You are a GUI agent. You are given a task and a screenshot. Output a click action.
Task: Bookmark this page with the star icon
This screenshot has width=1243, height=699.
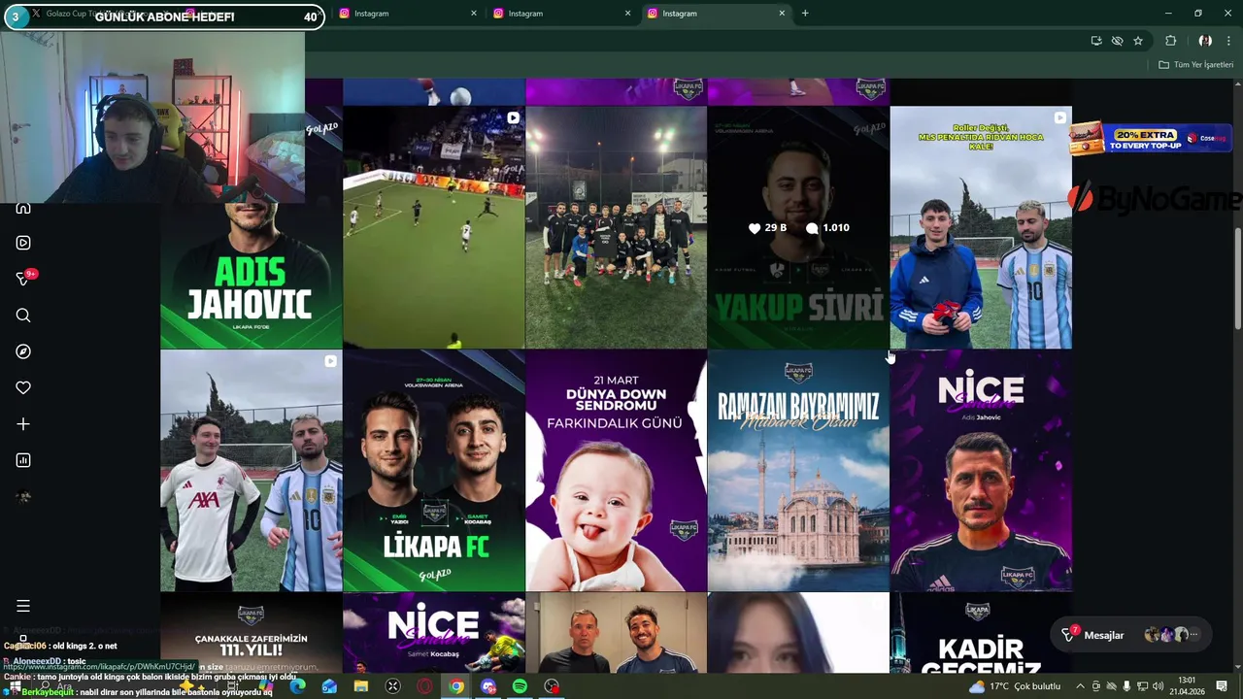pos(1138,41)
